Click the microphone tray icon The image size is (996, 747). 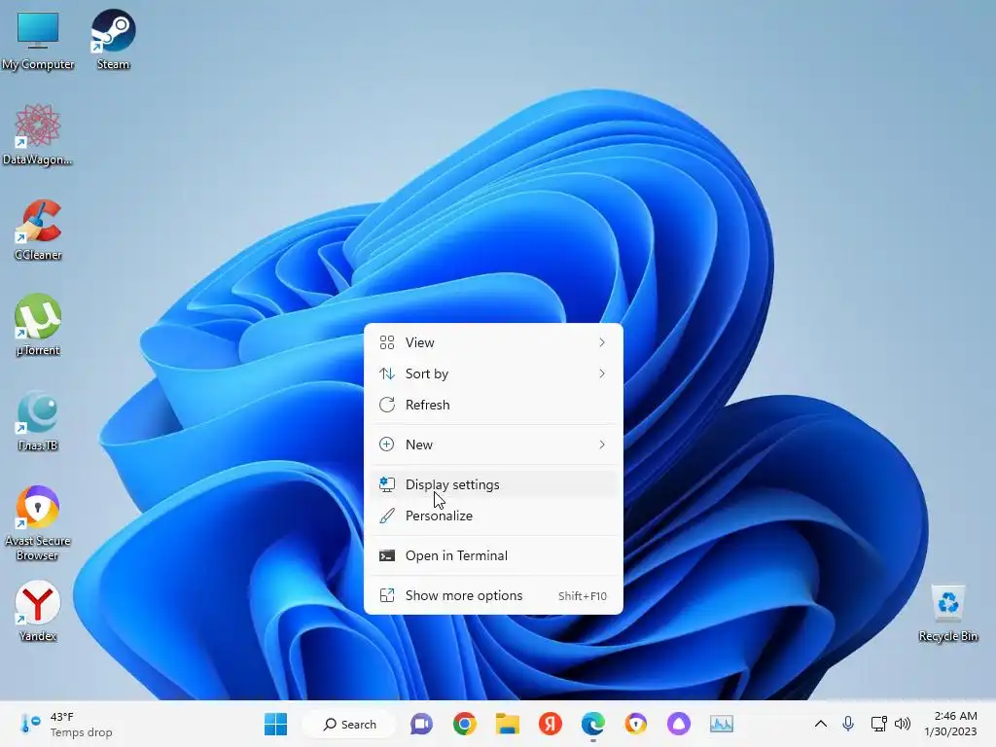(848, 724)
